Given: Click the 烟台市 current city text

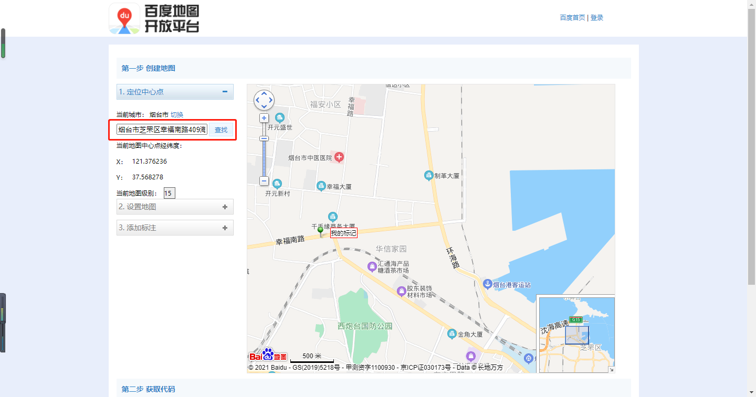Looking at the screenshot, I should click(x=159, y=114).
